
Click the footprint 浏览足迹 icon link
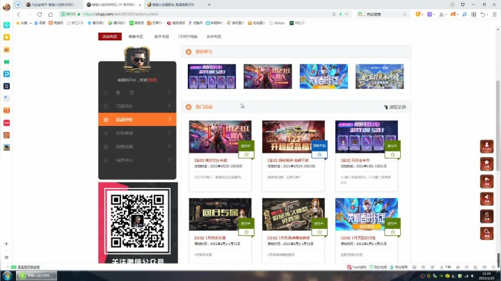[395, 107]
